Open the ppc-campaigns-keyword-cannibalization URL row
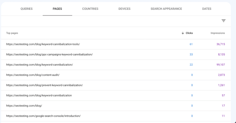 click(x=116, y=54)
